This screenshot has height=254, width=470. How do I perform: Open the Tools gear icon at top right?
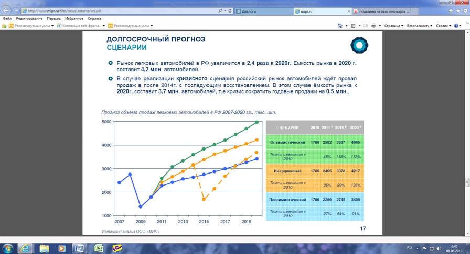click(x=465, y=11)
